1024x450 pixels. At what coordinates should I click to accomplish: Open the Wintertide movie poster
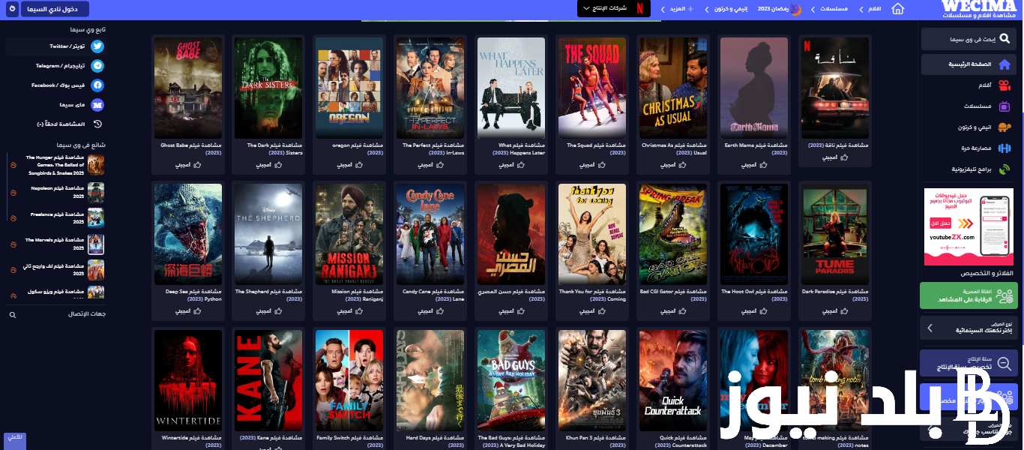(188, 380)
